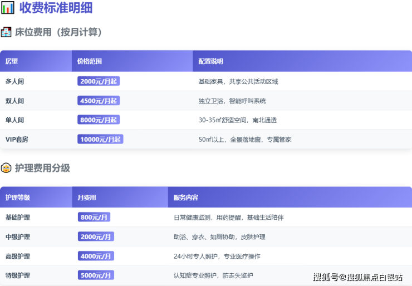Click the hospital bed icon beside 床位费用

(x=6, y=32)
